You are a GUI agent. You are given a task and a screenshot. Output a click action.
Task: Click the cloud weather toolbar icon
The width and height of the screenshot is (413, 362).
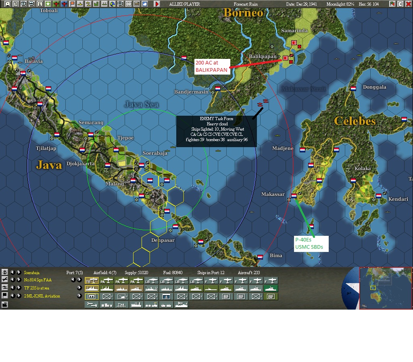145,4
